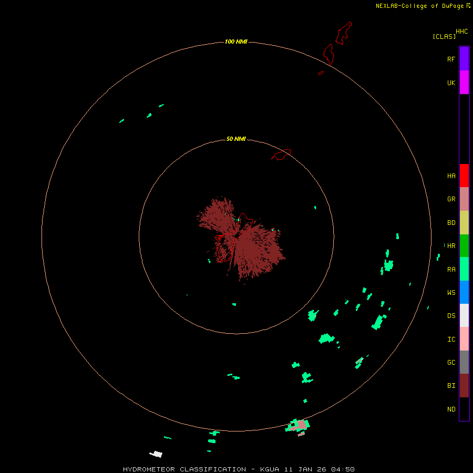473x473 pixels.
Task: Select the GC gray legend swatch
Action: (464, 362)
